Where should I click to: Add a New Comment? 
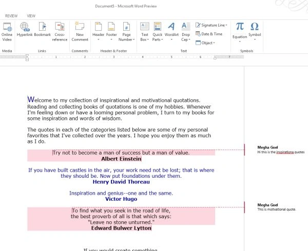[80, 32]
